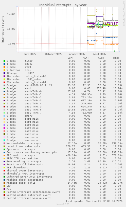126x207 pixels.
Task: Click the Function call interrupts purple swatch
Action: click(x=4, y=165)
